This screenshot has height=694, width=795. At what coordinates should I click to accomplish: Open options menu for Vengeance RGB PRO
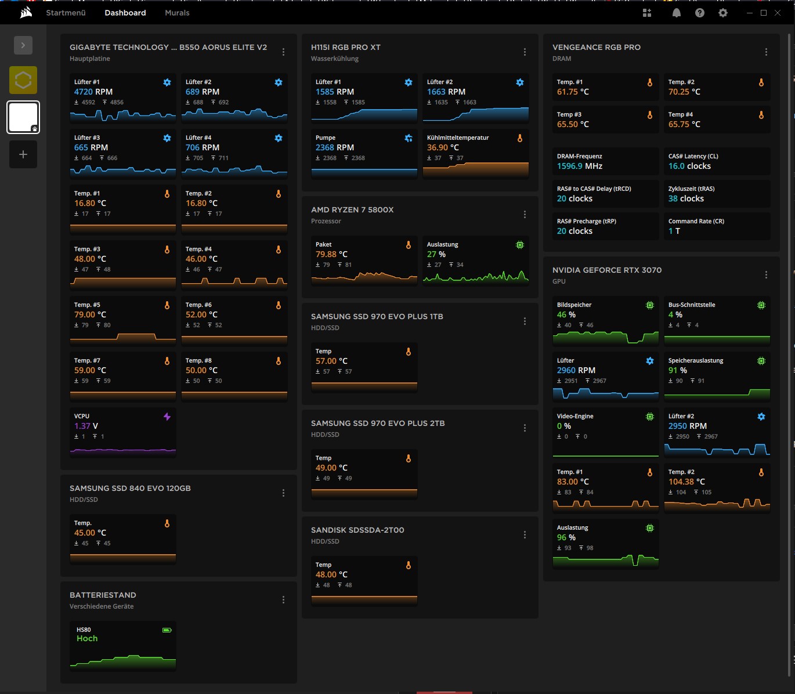[x=766, y=52]
